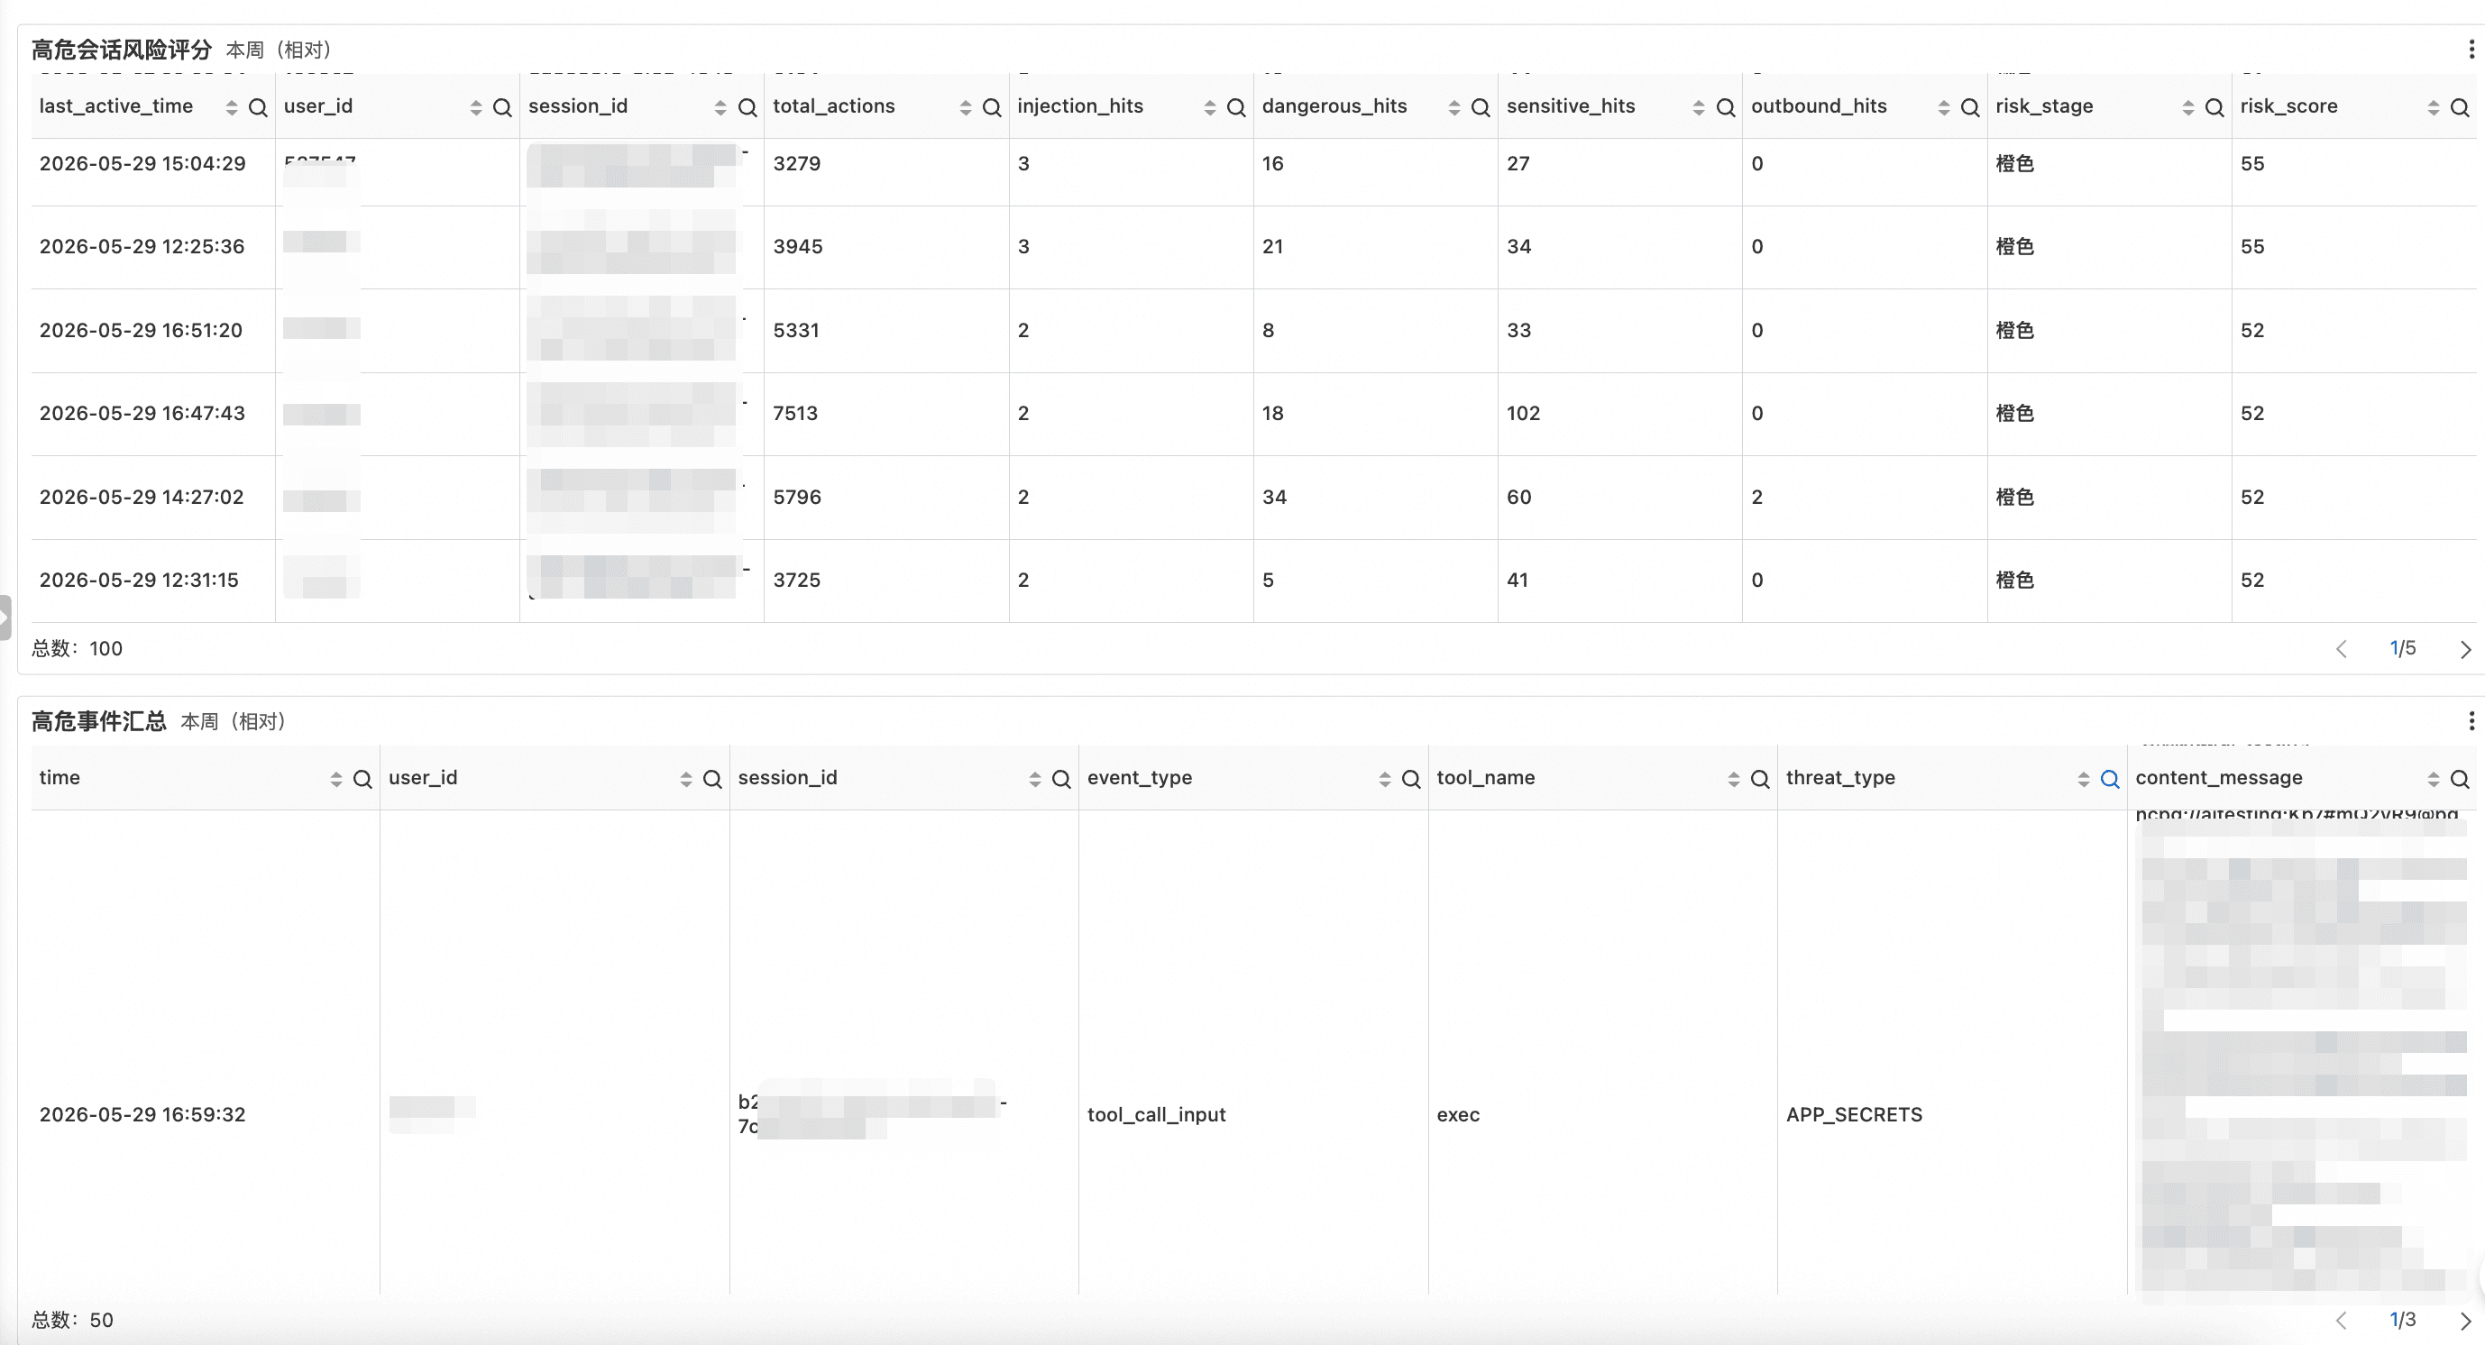Search the last_active_time column
Screen dimensions: 2485x1345
click(258, 107)
